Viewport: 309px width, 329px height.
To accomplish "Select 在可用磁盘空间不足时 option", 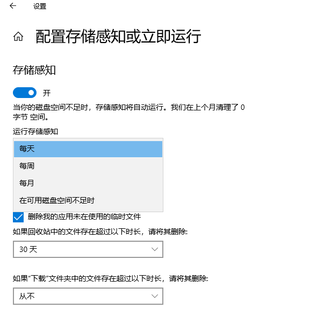I will click(88, 200).
